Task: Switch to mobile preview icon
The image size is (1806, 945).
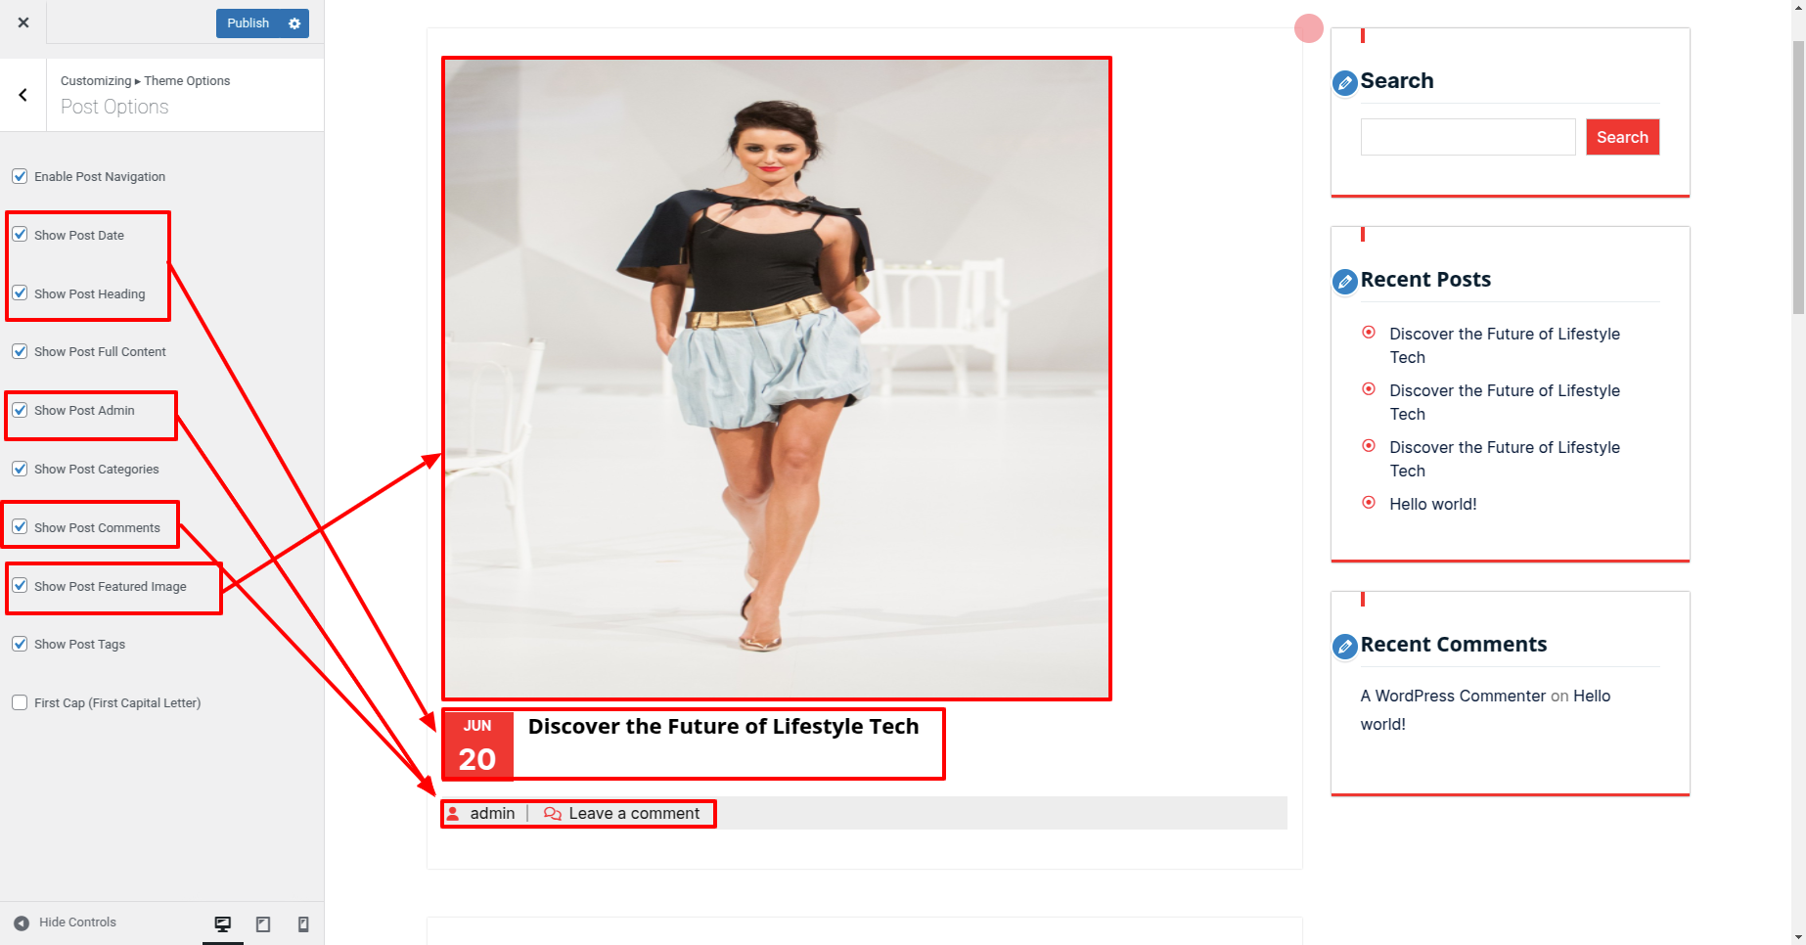Action: point(303,924)
